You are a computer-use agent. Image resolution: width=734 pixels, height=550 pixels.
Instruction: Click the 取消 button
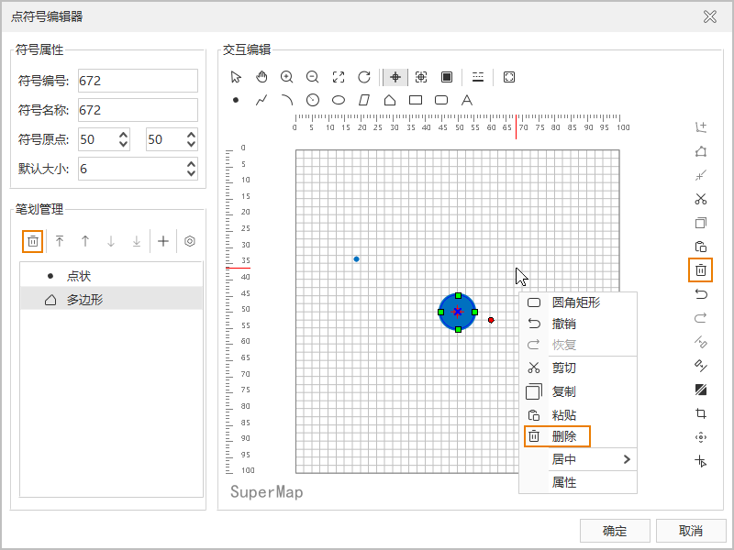click(x=691, y=531)
